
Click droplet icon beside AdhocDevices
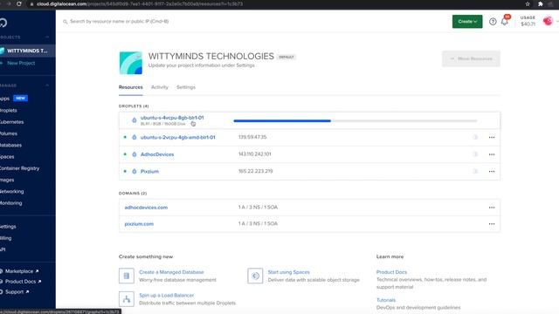coord(134,154)
